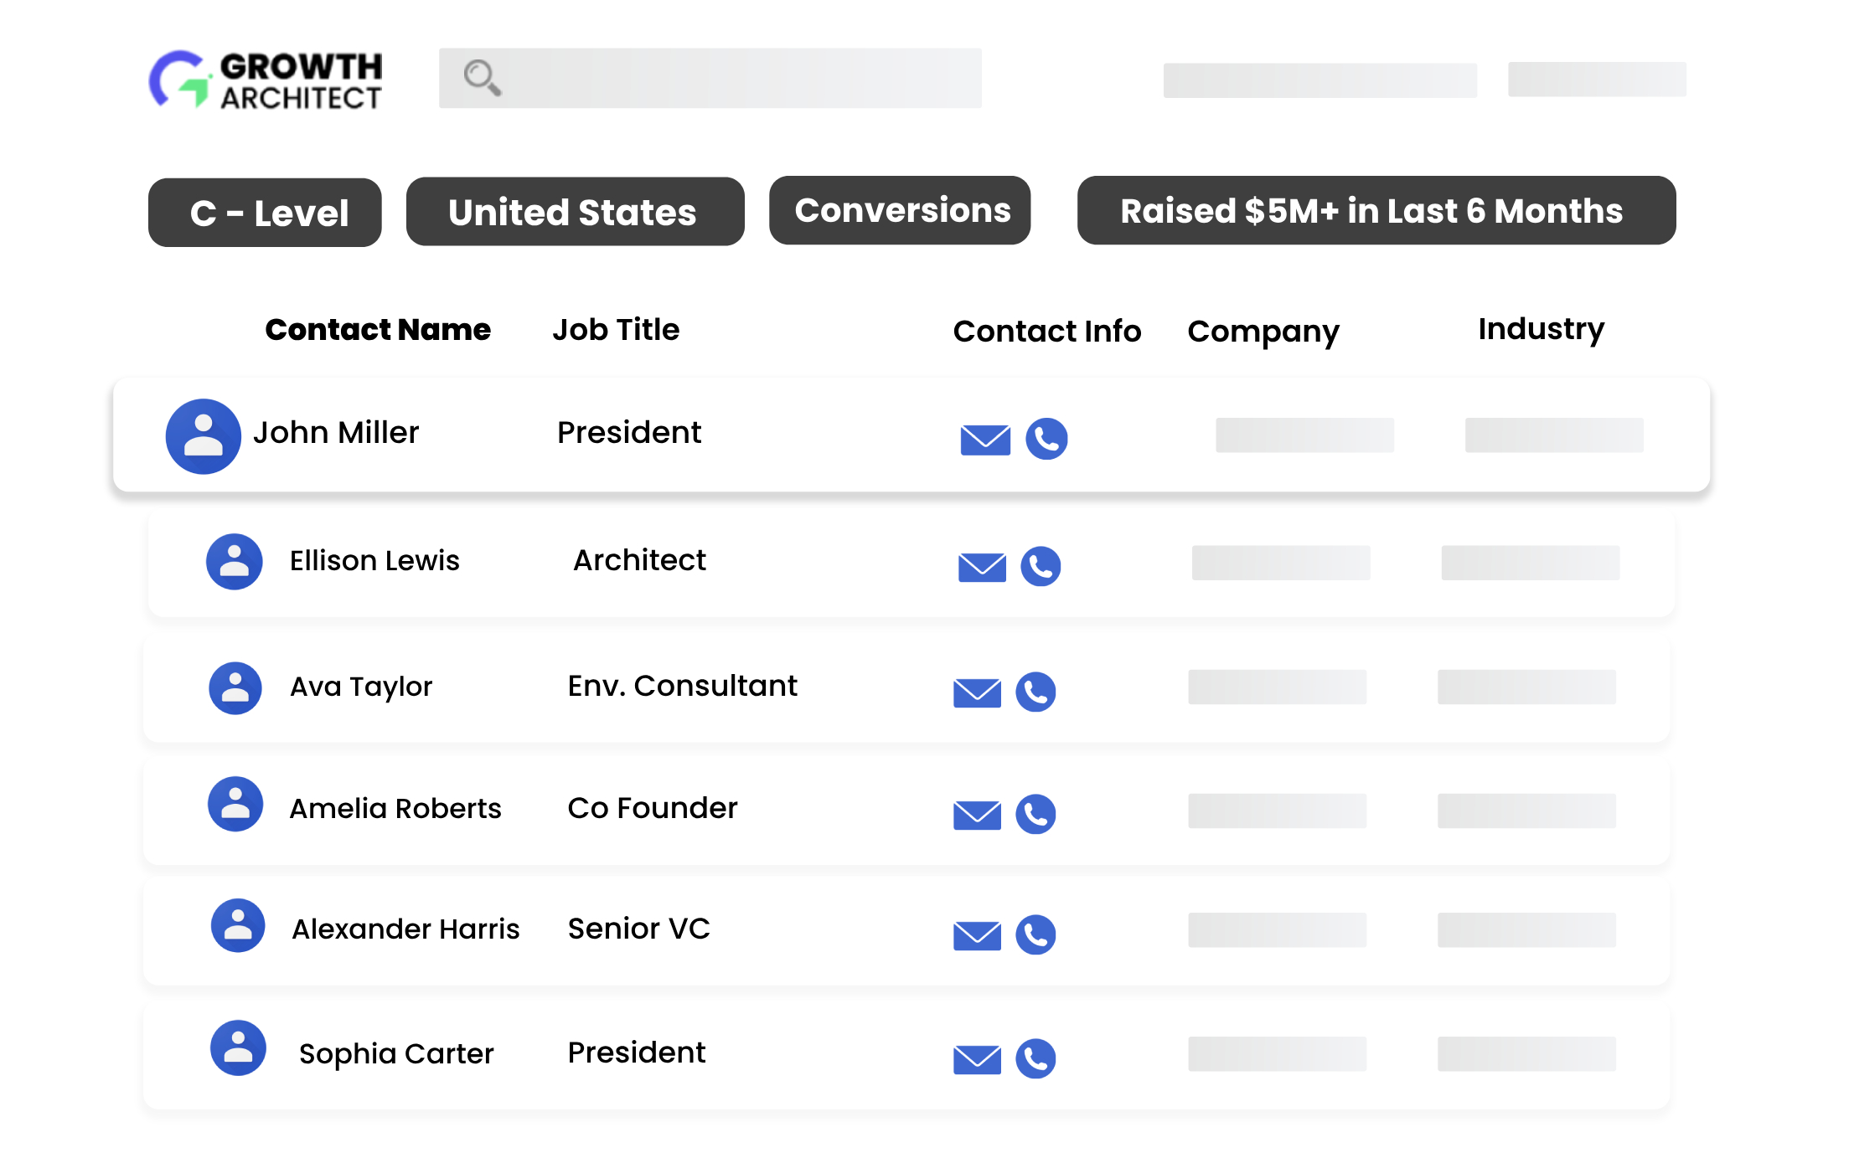Select the United States filter tag
The image size is (1854, 1153).
coord(575,212)
